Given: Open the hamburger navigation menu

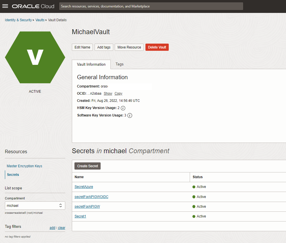Looking at the screenshot, I should click(x=5, y=6).
